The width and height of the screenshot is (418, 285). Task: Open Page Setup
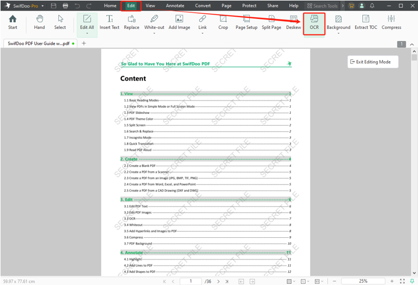[x=247, y=22]
